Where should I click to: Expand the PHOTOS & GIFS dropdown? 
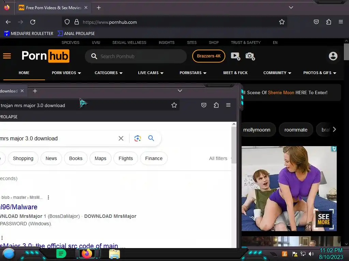[x=320, y=73]
